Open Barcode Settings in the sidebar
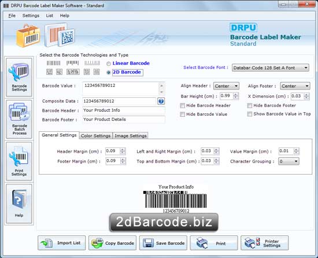The height and width of the screenshot is (258, 318). [x=19, y=77]
